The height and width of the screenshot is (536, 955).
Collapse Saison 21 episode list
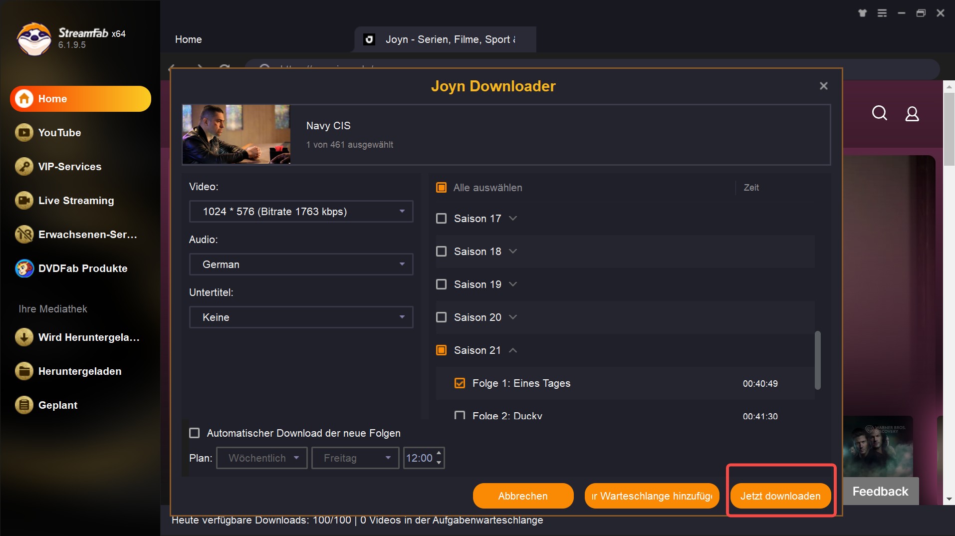click(513, 350)
